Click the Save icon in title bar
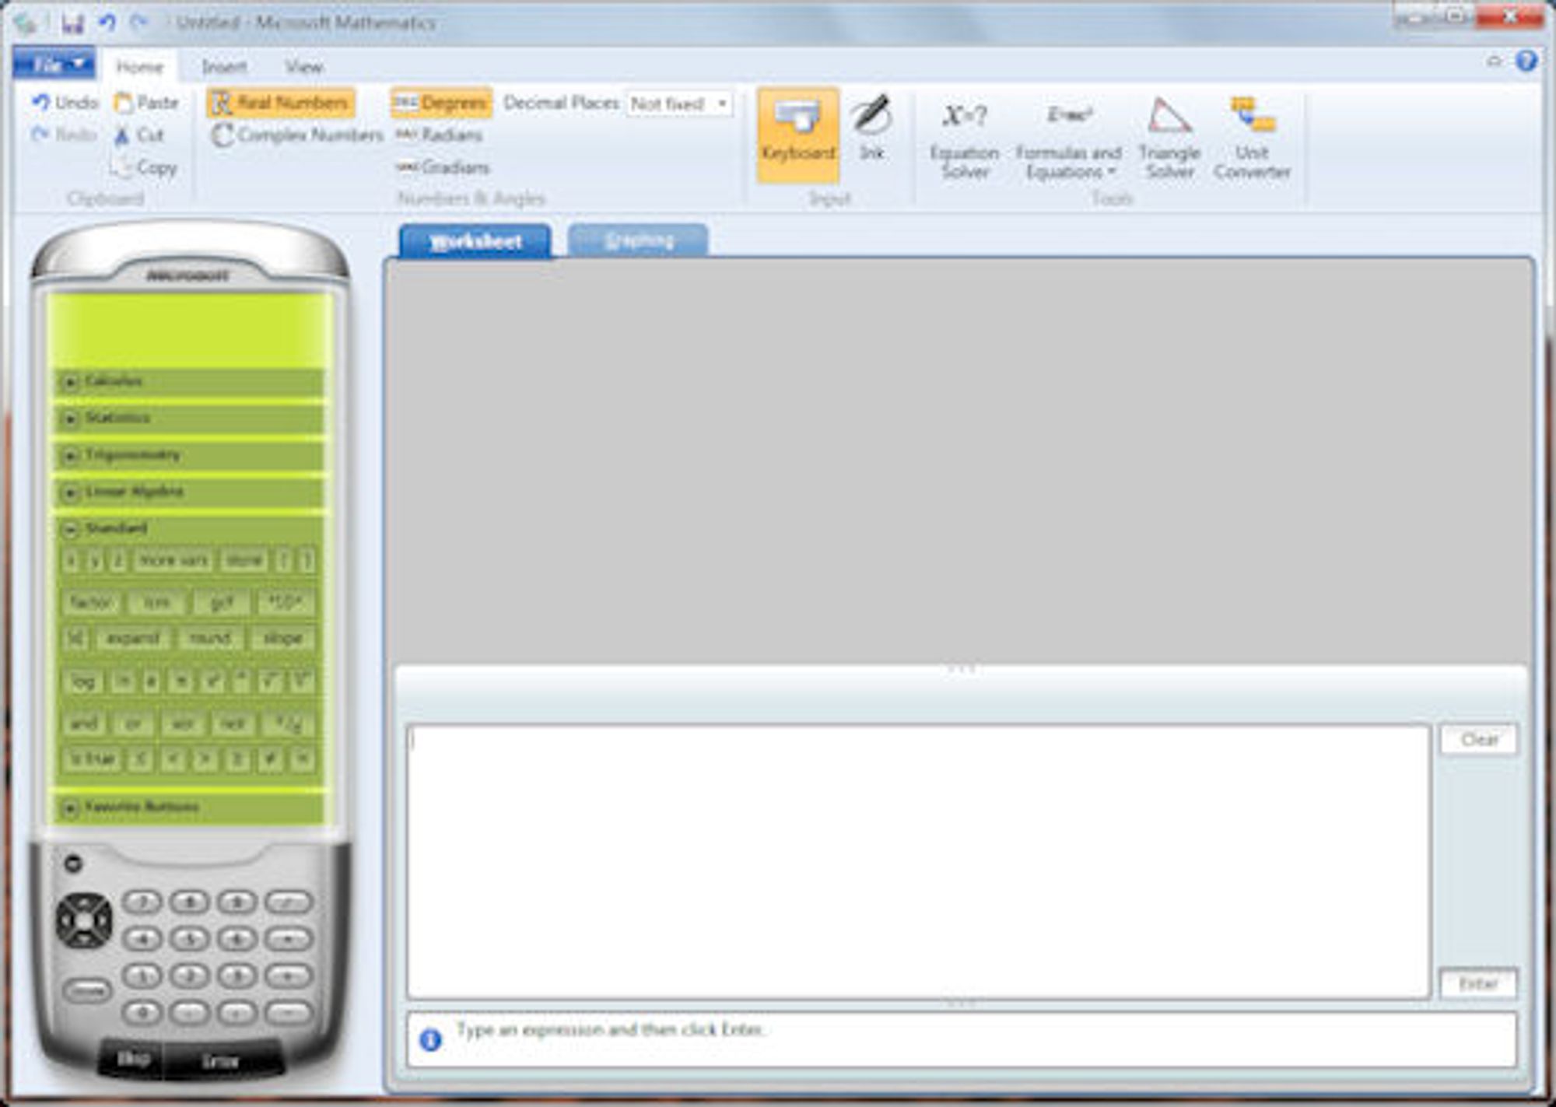This screenshot has height=1107, width=1556. (72, 23)
